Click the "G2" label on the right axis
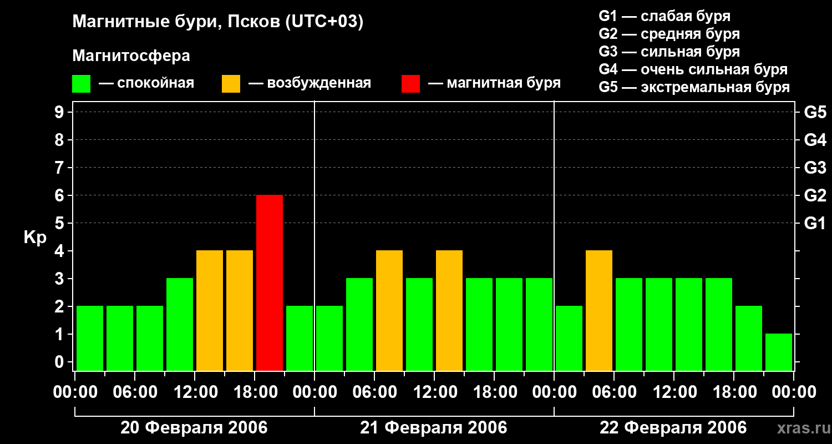Image resolution: width=832 pixels, height=444 pixels. (x=815, y=195)
